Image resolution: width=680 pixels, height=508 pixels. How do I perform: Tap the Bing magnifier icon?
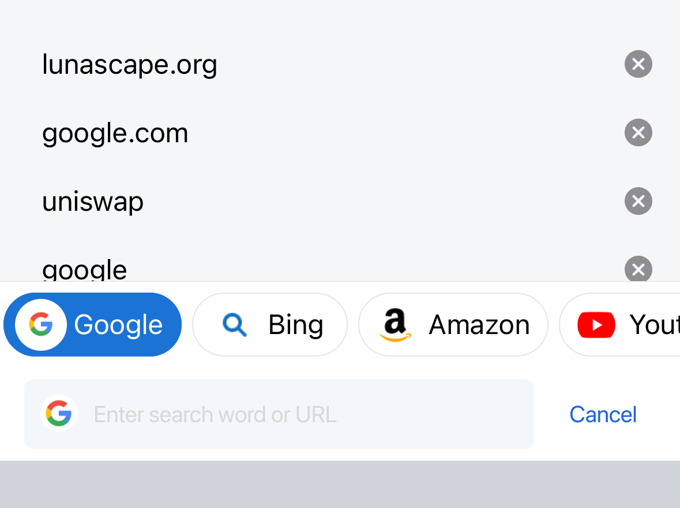tap(234, 324)
